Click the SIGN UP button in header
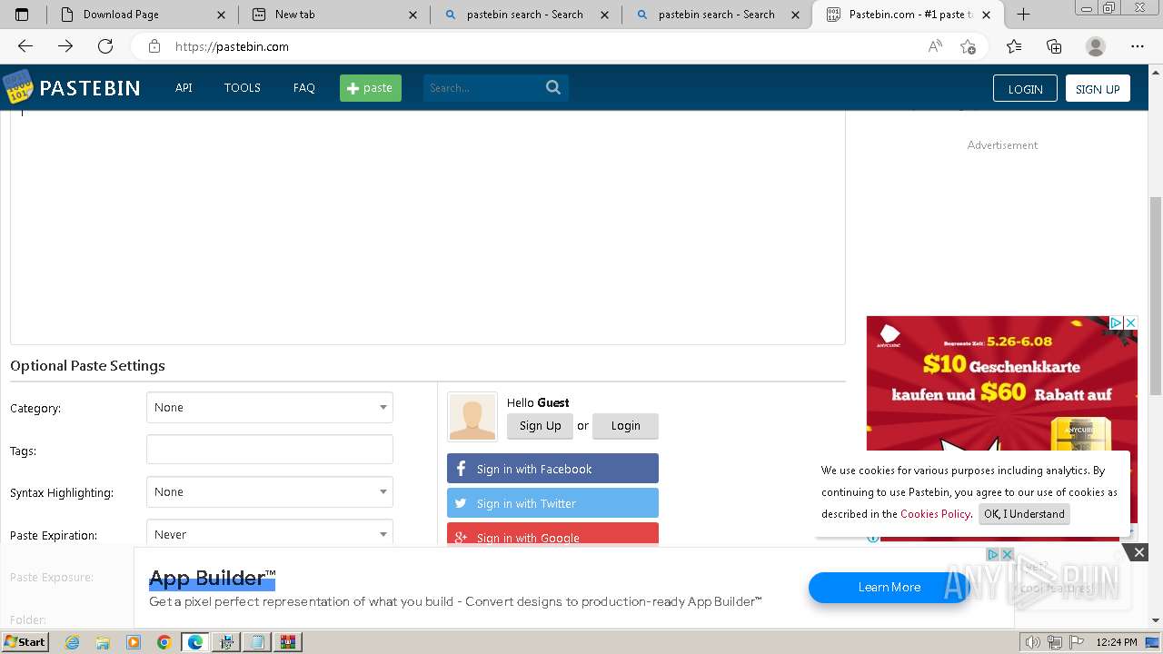This screenshot has width=1163, height=654. tap(1098, 88)
